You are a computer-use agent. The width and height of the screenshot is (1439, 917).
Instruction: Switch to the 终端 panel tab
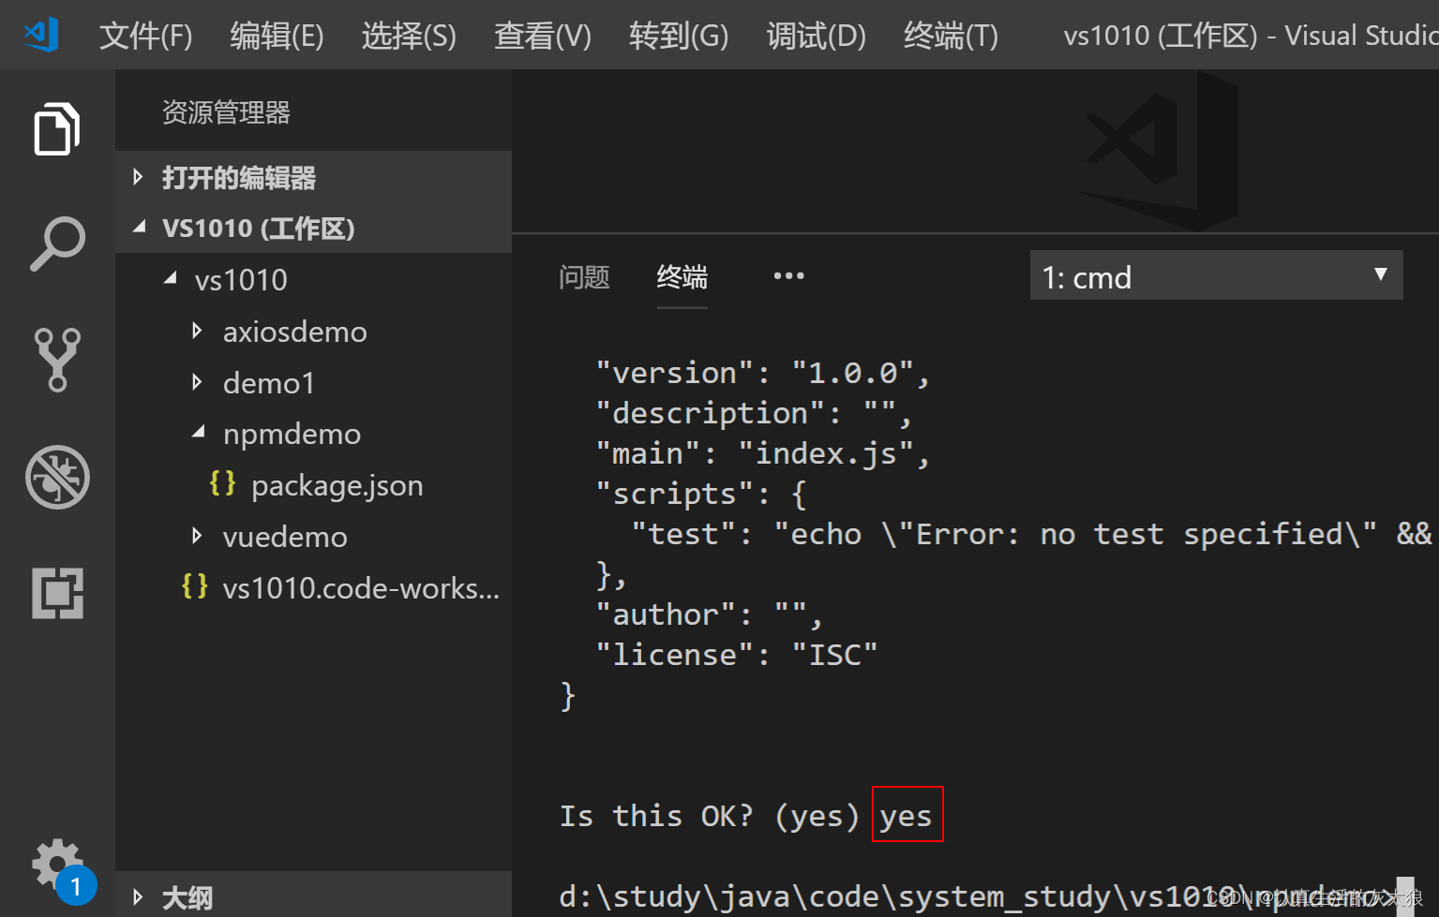(x=682, y=277)
